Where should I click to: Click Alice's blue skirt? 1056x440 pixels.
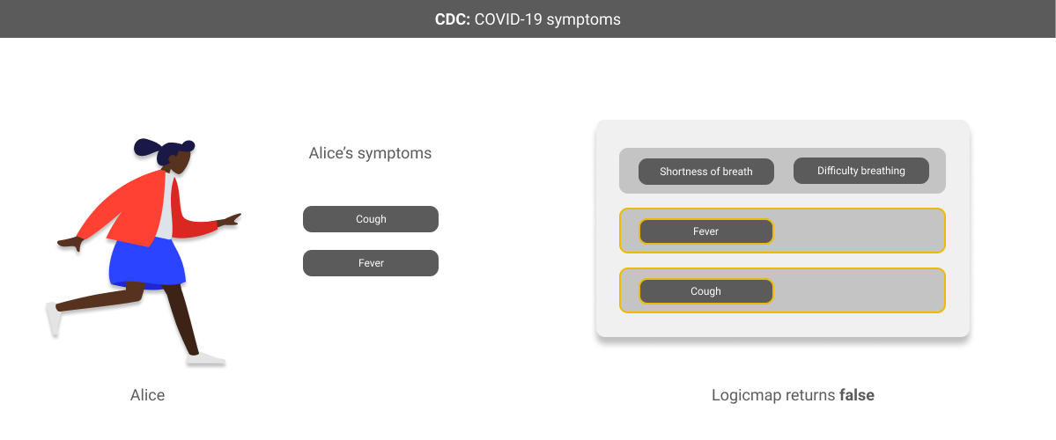pos(146,262)
